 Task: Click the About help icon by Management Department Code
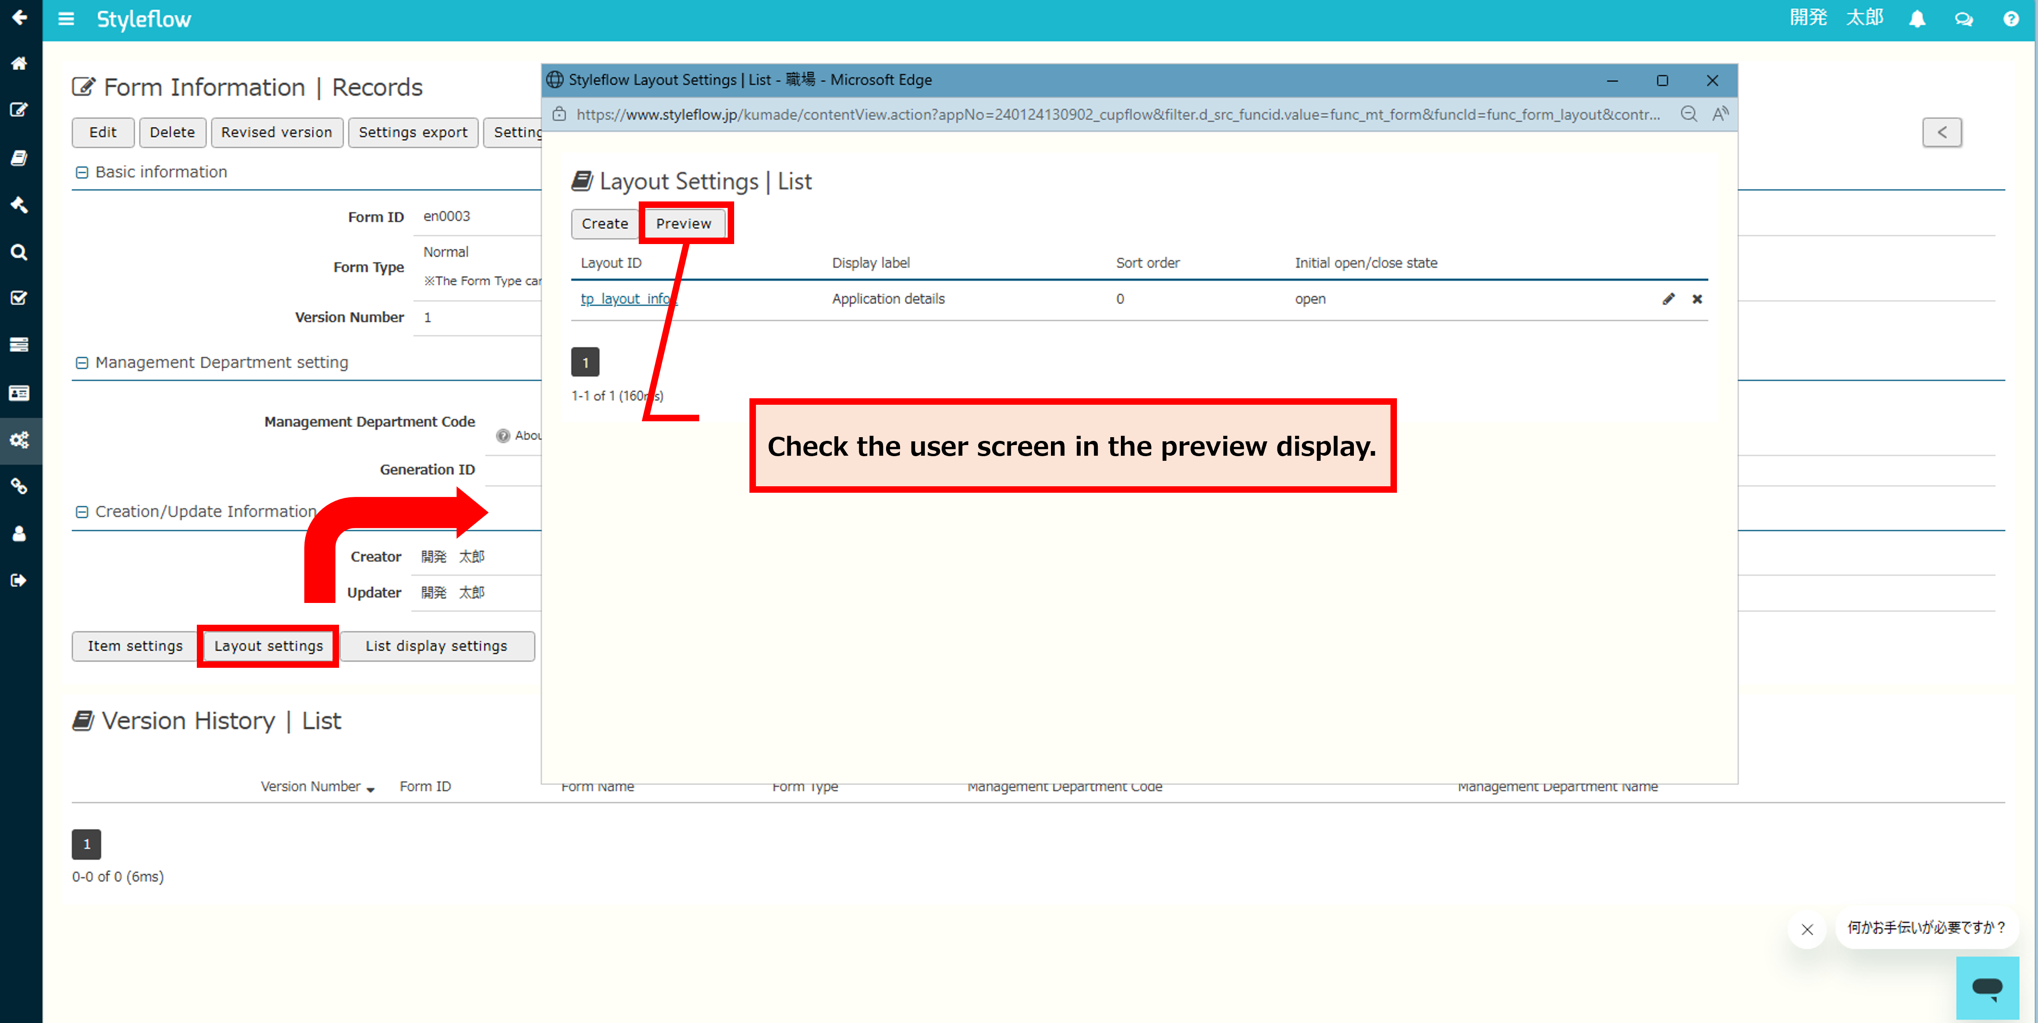coord(503,436)
